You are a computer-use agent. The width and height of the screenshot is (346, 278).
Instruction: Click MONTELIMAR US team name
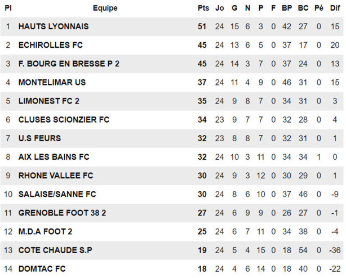[x=52, y=82]
